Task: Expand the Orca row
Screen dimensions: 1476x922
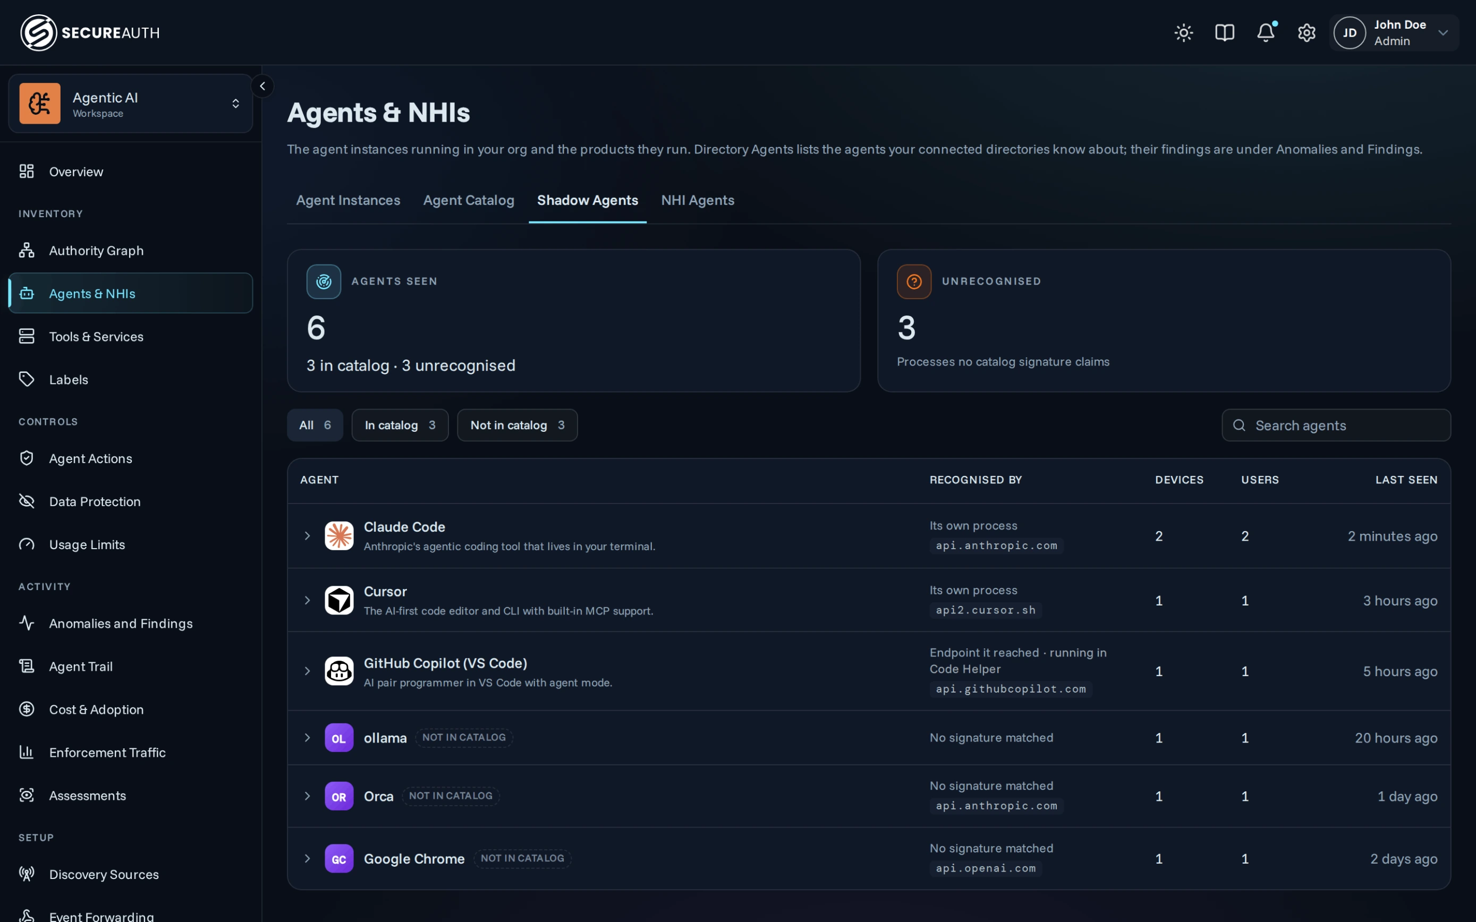Action: [308, 796]
